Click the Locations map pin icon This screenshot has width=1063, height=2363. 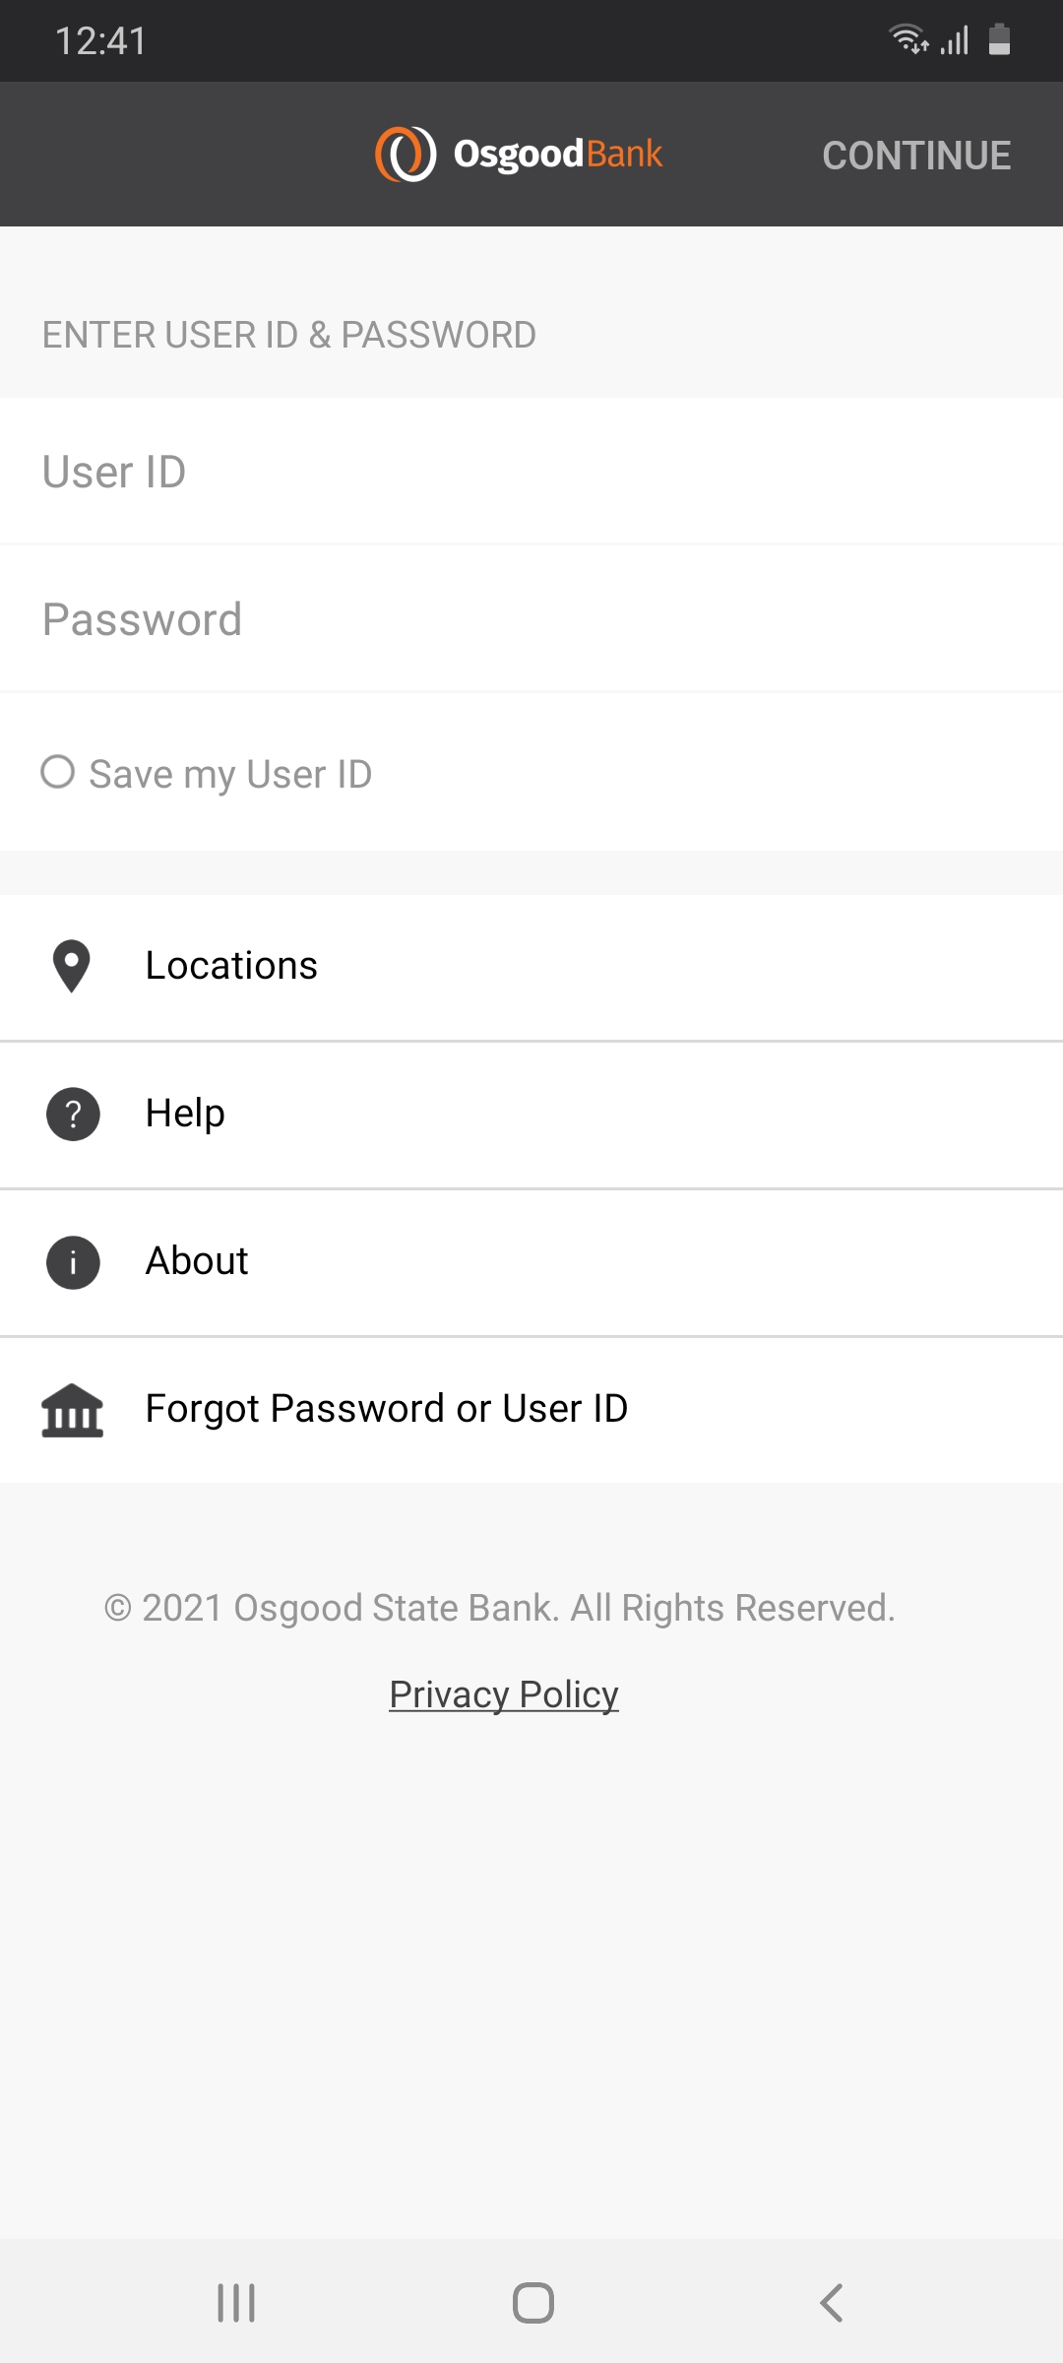[x=72, y=966]
